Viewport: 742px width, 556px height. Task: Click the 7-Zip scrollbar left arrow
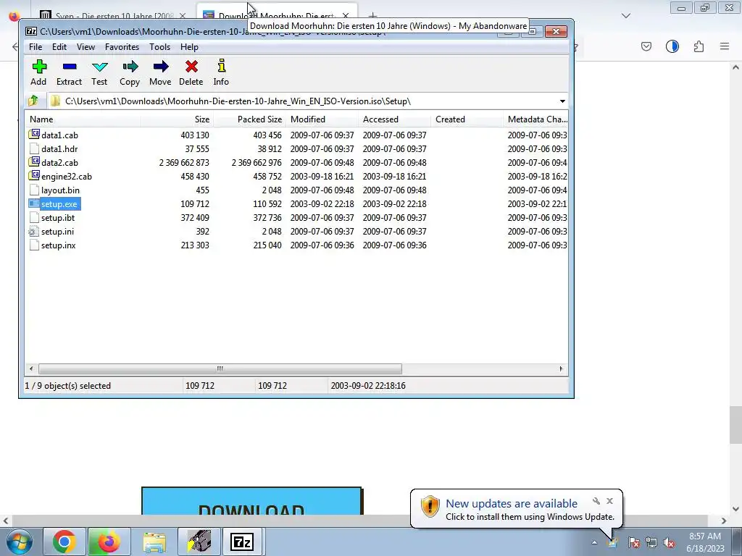click(31, 368)
